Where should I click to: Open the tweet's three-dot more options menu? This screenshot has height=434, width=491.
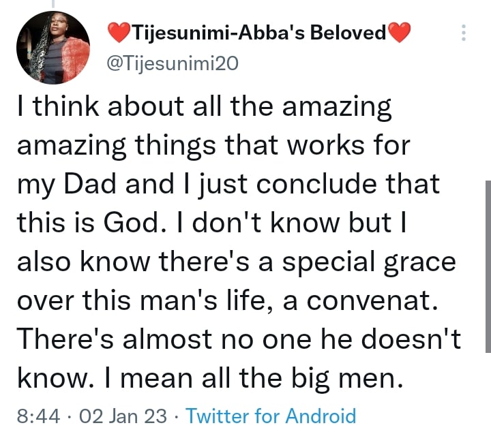click(464, 33)
